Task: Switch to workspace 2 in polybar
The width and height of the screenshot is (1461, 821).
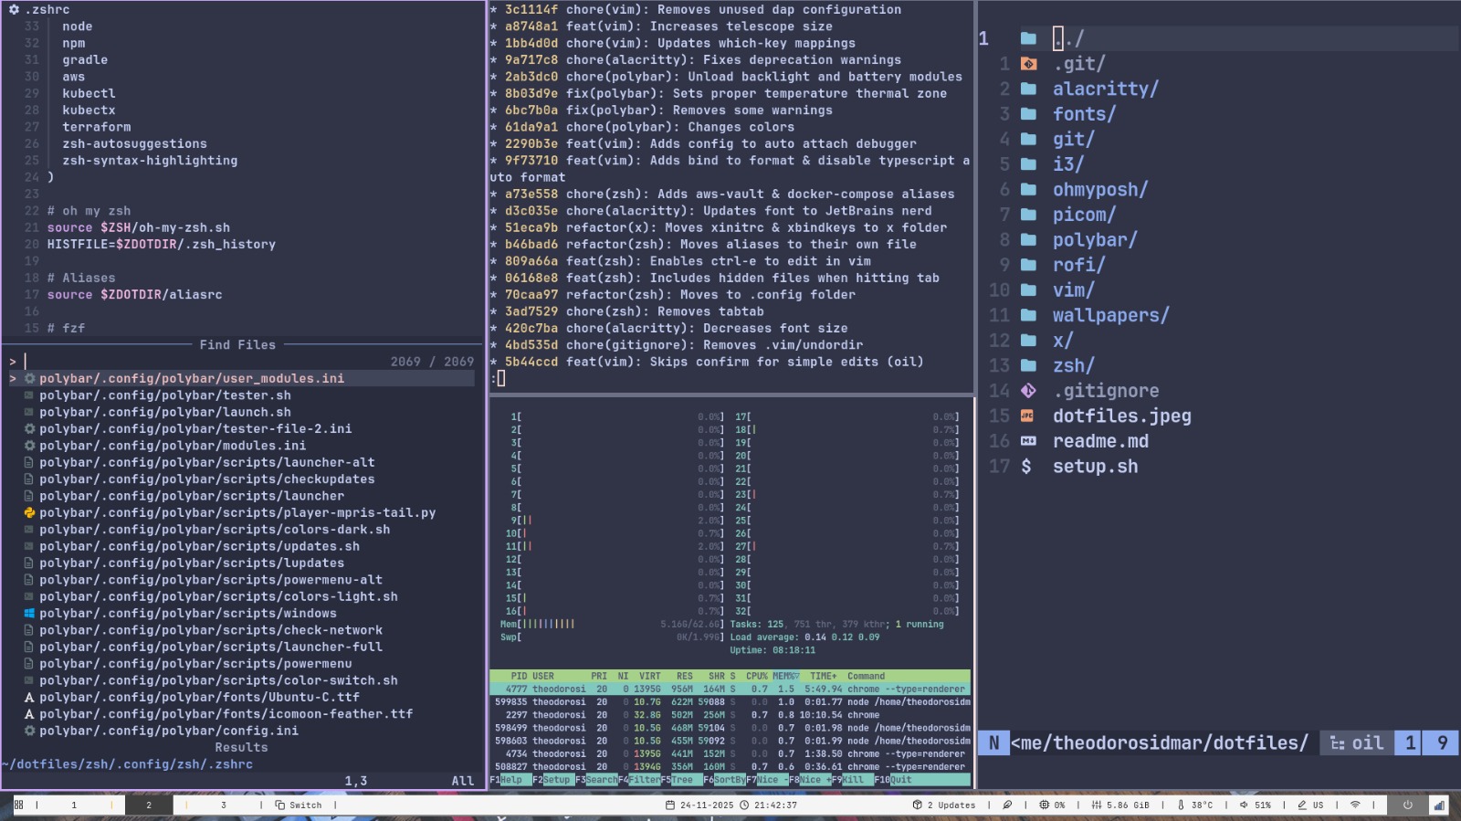Action: (149, 805)
